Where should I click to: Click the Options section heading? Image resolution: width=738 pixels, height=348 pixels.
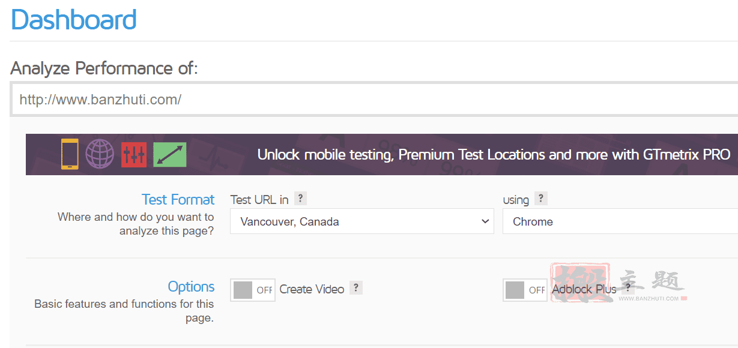click(191, 286)
